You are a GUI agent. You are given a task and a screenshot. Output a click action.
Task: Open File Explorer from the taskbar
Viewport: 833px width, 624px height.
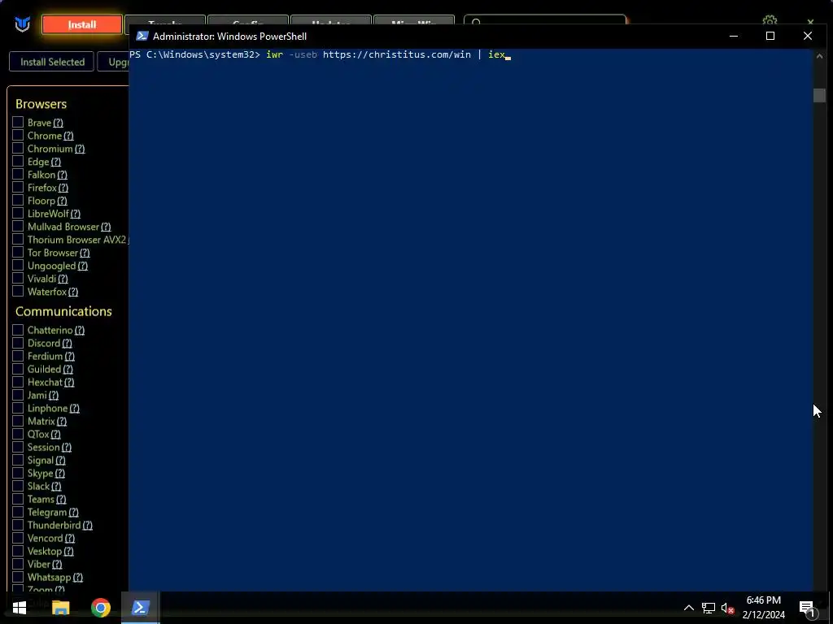tap(60, 608)
